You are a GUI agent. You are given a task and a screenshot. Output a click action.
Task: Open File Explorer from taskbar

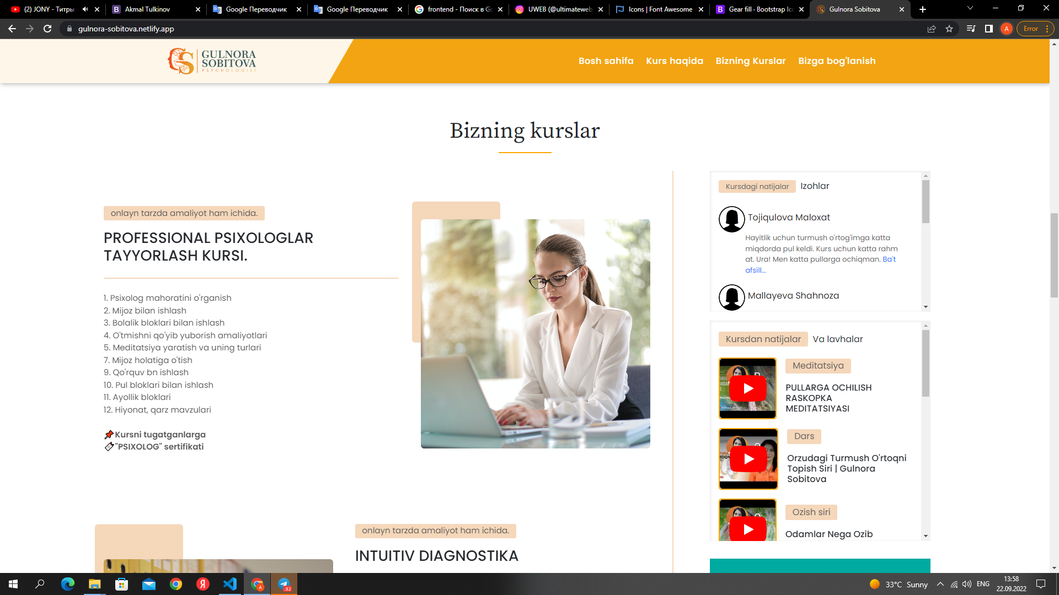tap(94, 584)
